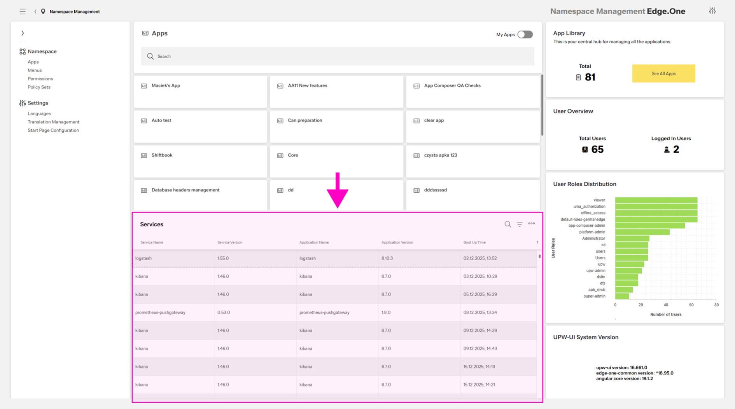735x409 pixels.
Task: Click the Apps search field
Action: click(x=337, y=57)
